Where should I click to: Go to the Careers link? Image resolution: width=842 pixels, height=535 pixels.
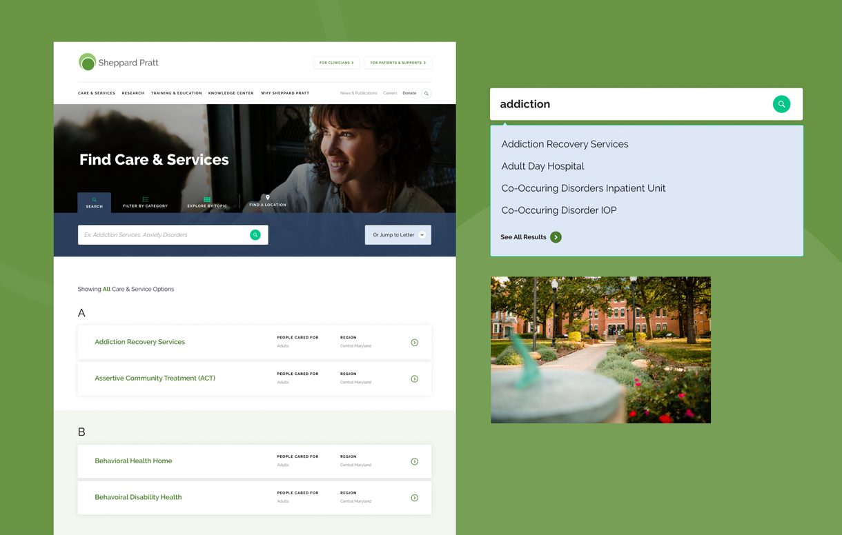pos(390,93)
